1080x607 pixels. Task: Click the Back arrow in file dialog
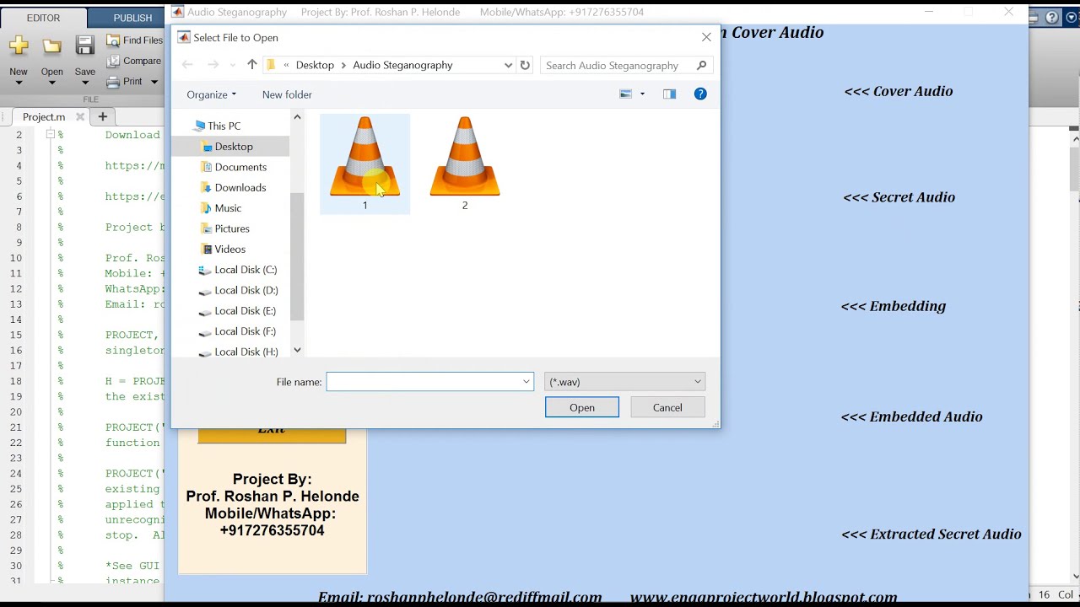click(x=187, y=65)
